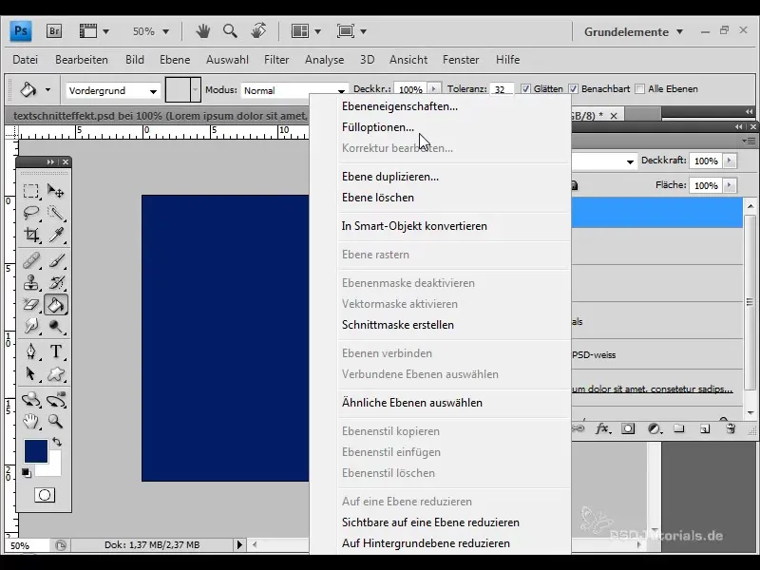Click the dark blue foreground color swatch
This screenshot has width=760, height=570.
(x=36, y=450)
